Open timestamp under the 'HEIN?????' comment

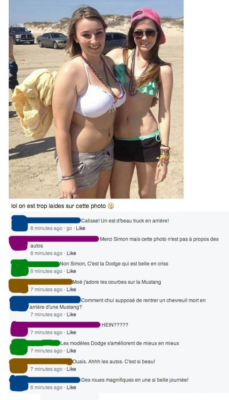pyautogui.click(x=46, y=332)
